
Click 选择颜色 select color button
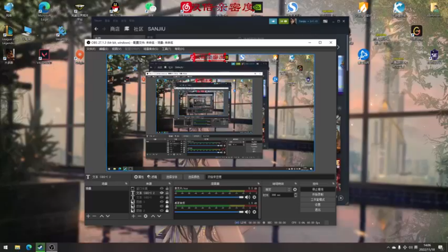[194, 177]
